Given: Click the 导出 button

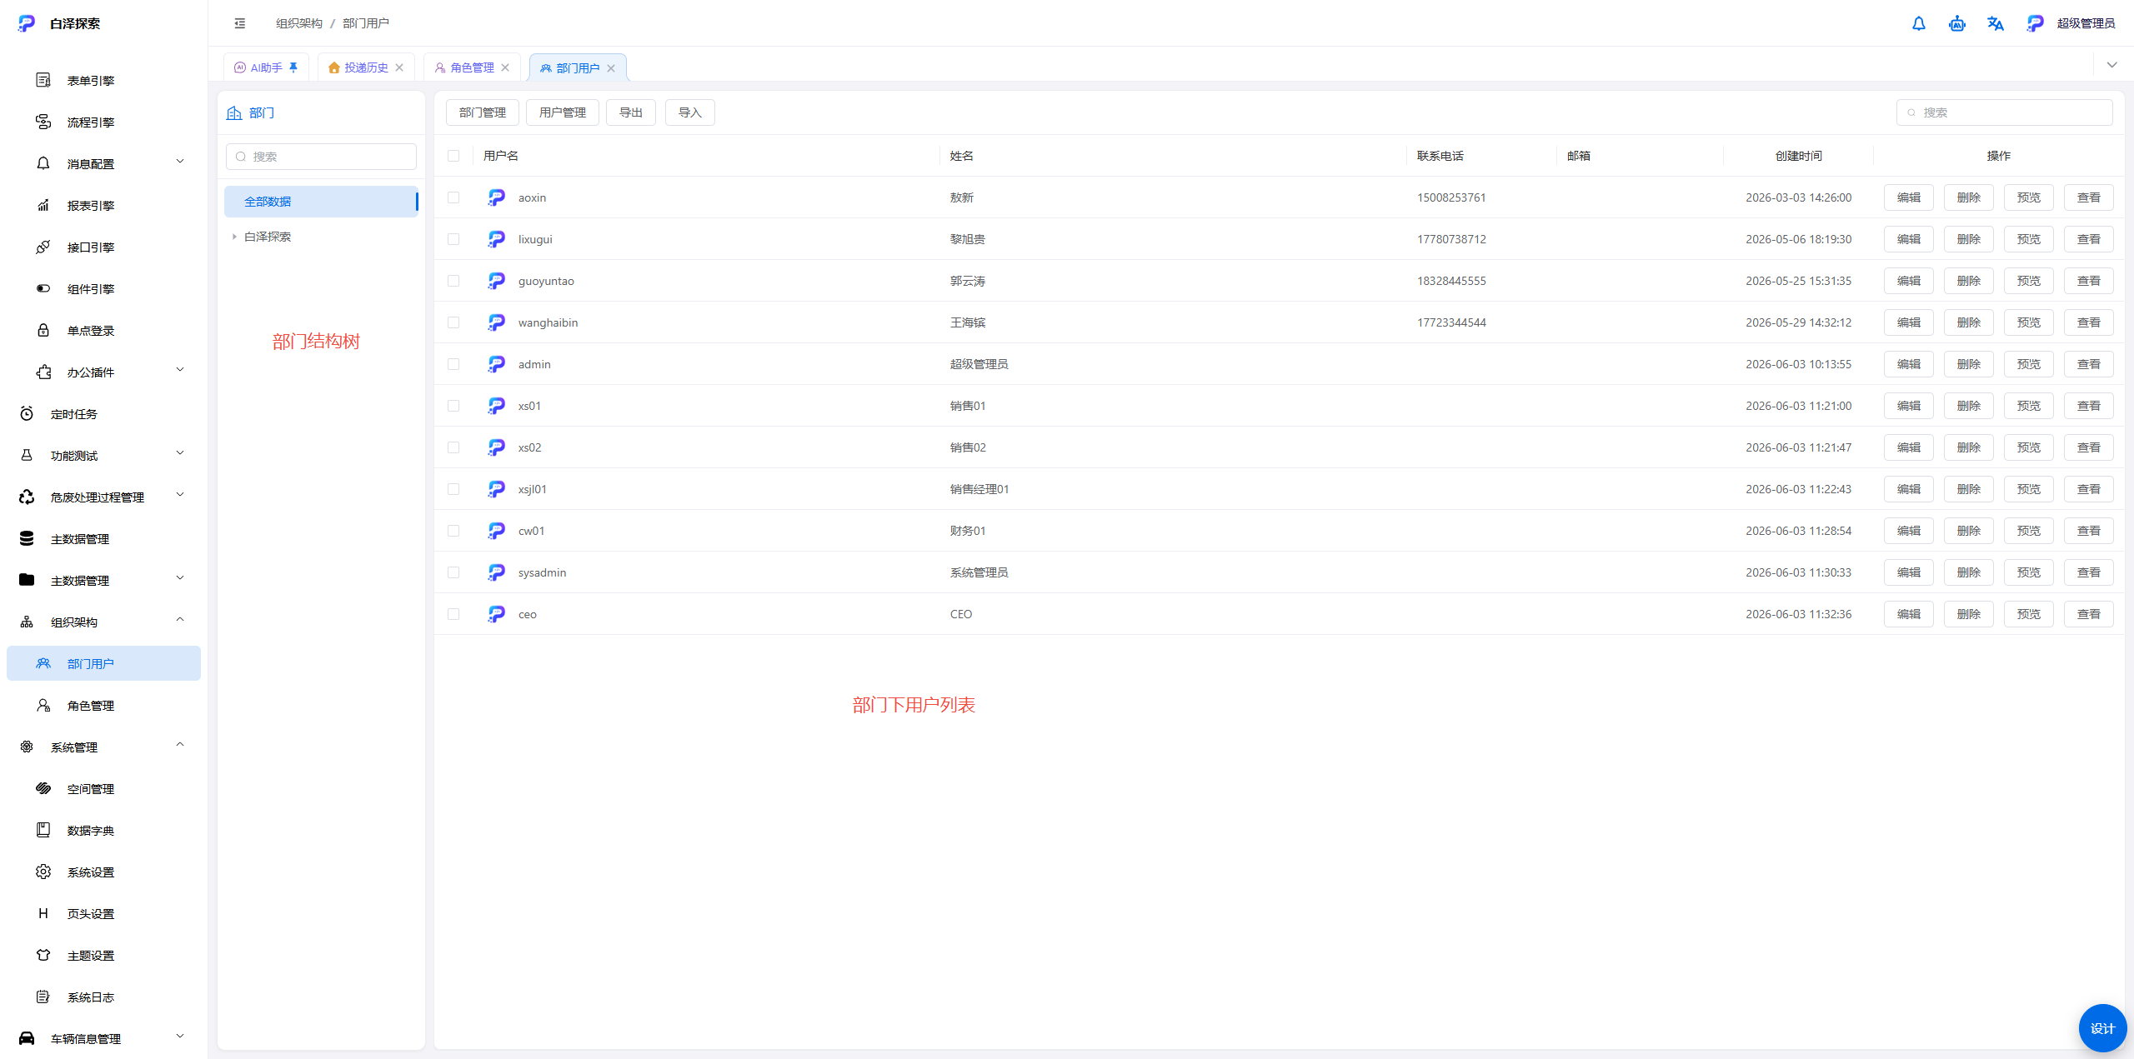Looking at the screenshot, I should click(631, 112).
